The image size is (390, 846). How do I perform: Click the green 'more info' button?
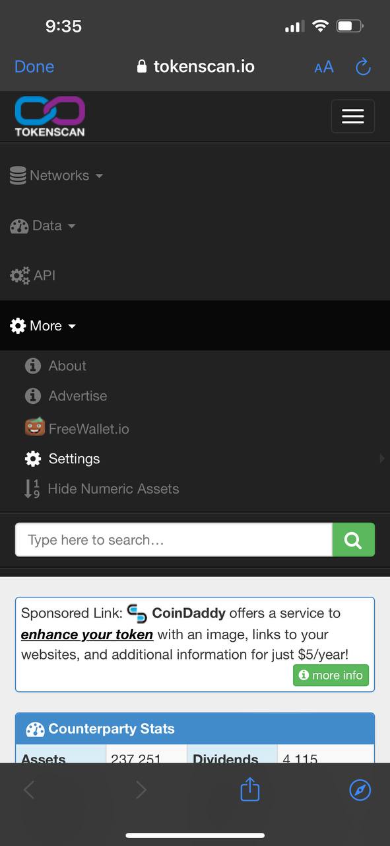(x=331, y=675)
